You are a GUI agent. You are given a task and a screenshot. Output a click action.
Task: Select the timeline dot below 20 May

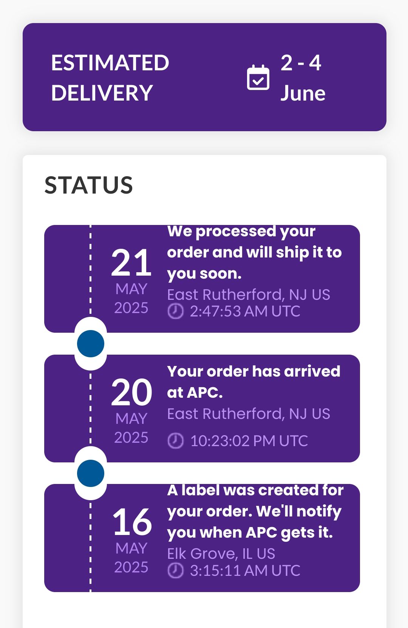(x=91, y=473)
